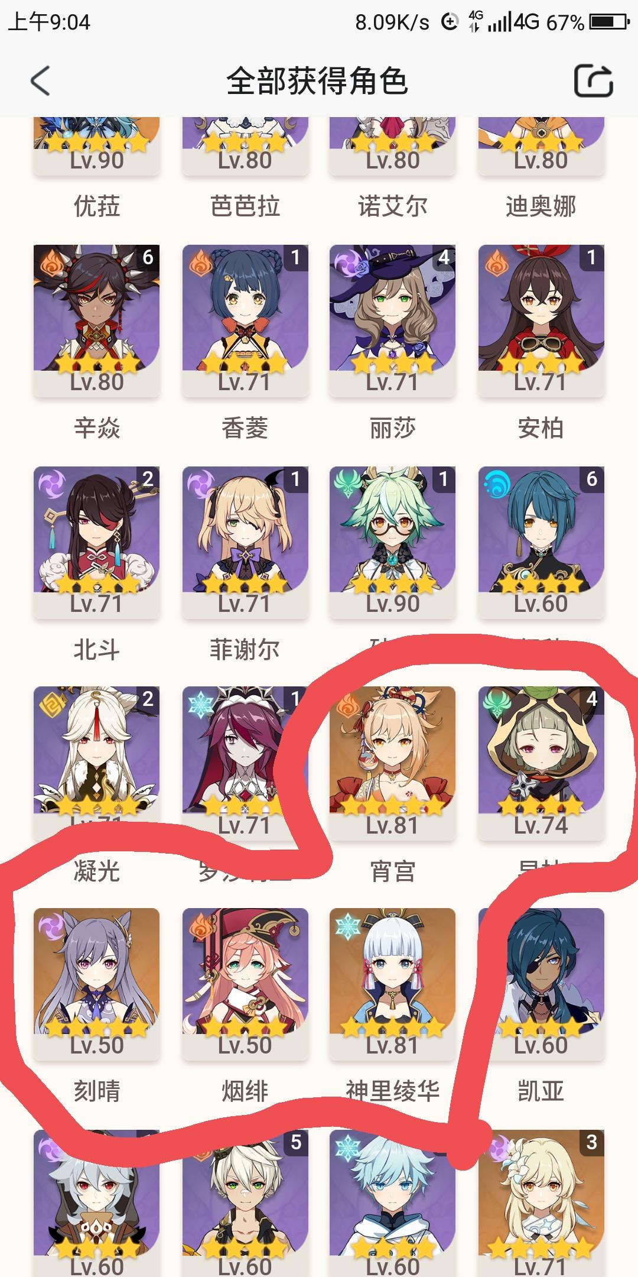Open Kaeya character card 凯亚
Image resolution: width=638 pixels, height=1277 pixels.
(541, 984)
